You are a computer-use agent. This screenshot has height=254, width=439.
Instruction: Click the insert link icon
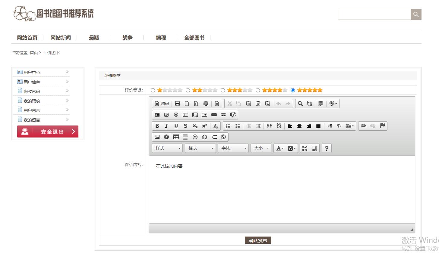coord(363,126)
